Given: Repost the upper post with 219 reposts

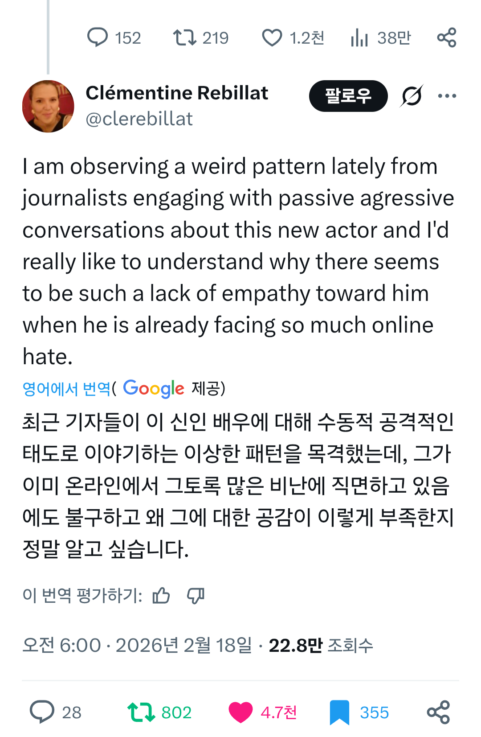Looking at the screenshot, I should pyautogui.click(x=185, y=37).
